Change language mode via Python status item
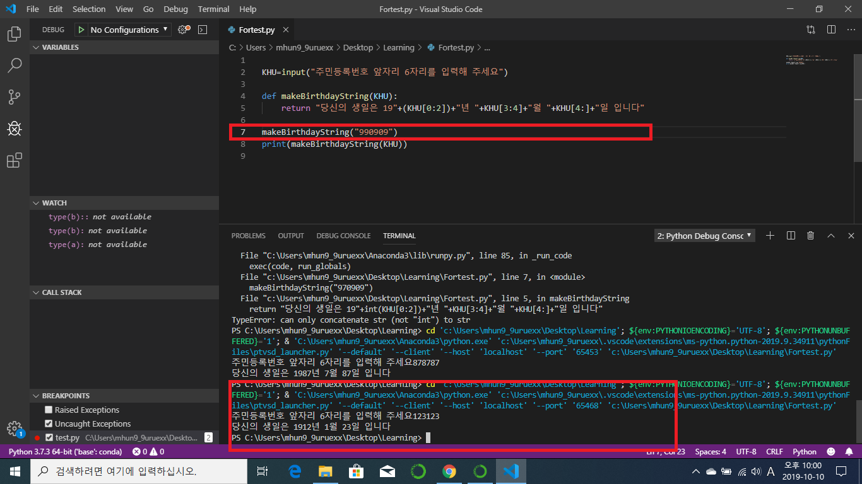 (805, 452)
